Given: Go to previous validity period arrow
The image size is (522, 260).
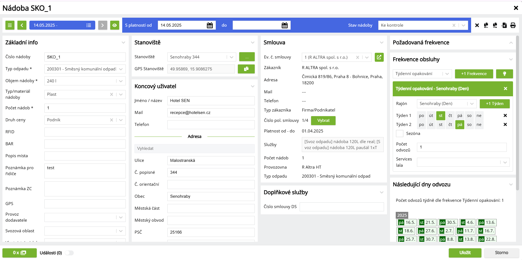Looking at the screenshot, I should tap(22, 25).
